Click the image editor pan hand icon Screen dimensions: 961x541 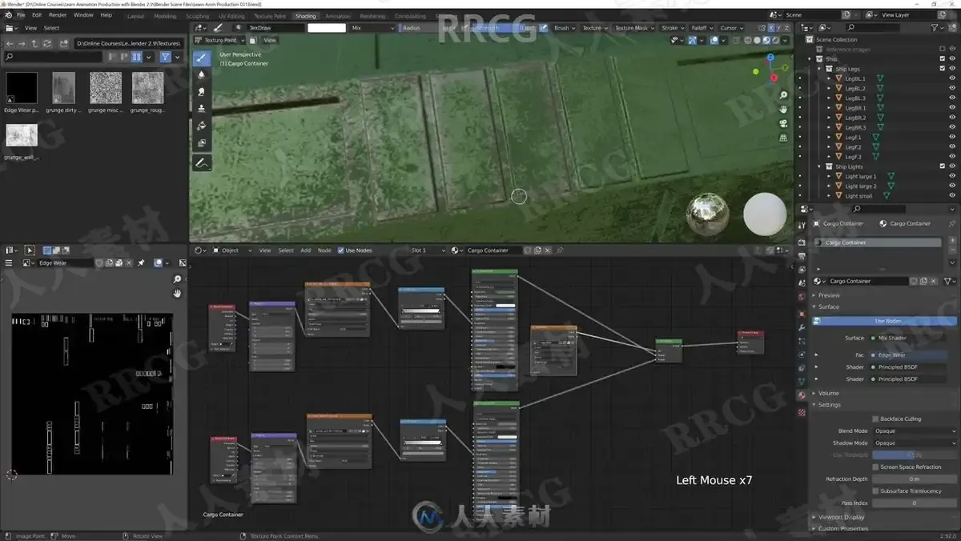[x=177, y=293]
